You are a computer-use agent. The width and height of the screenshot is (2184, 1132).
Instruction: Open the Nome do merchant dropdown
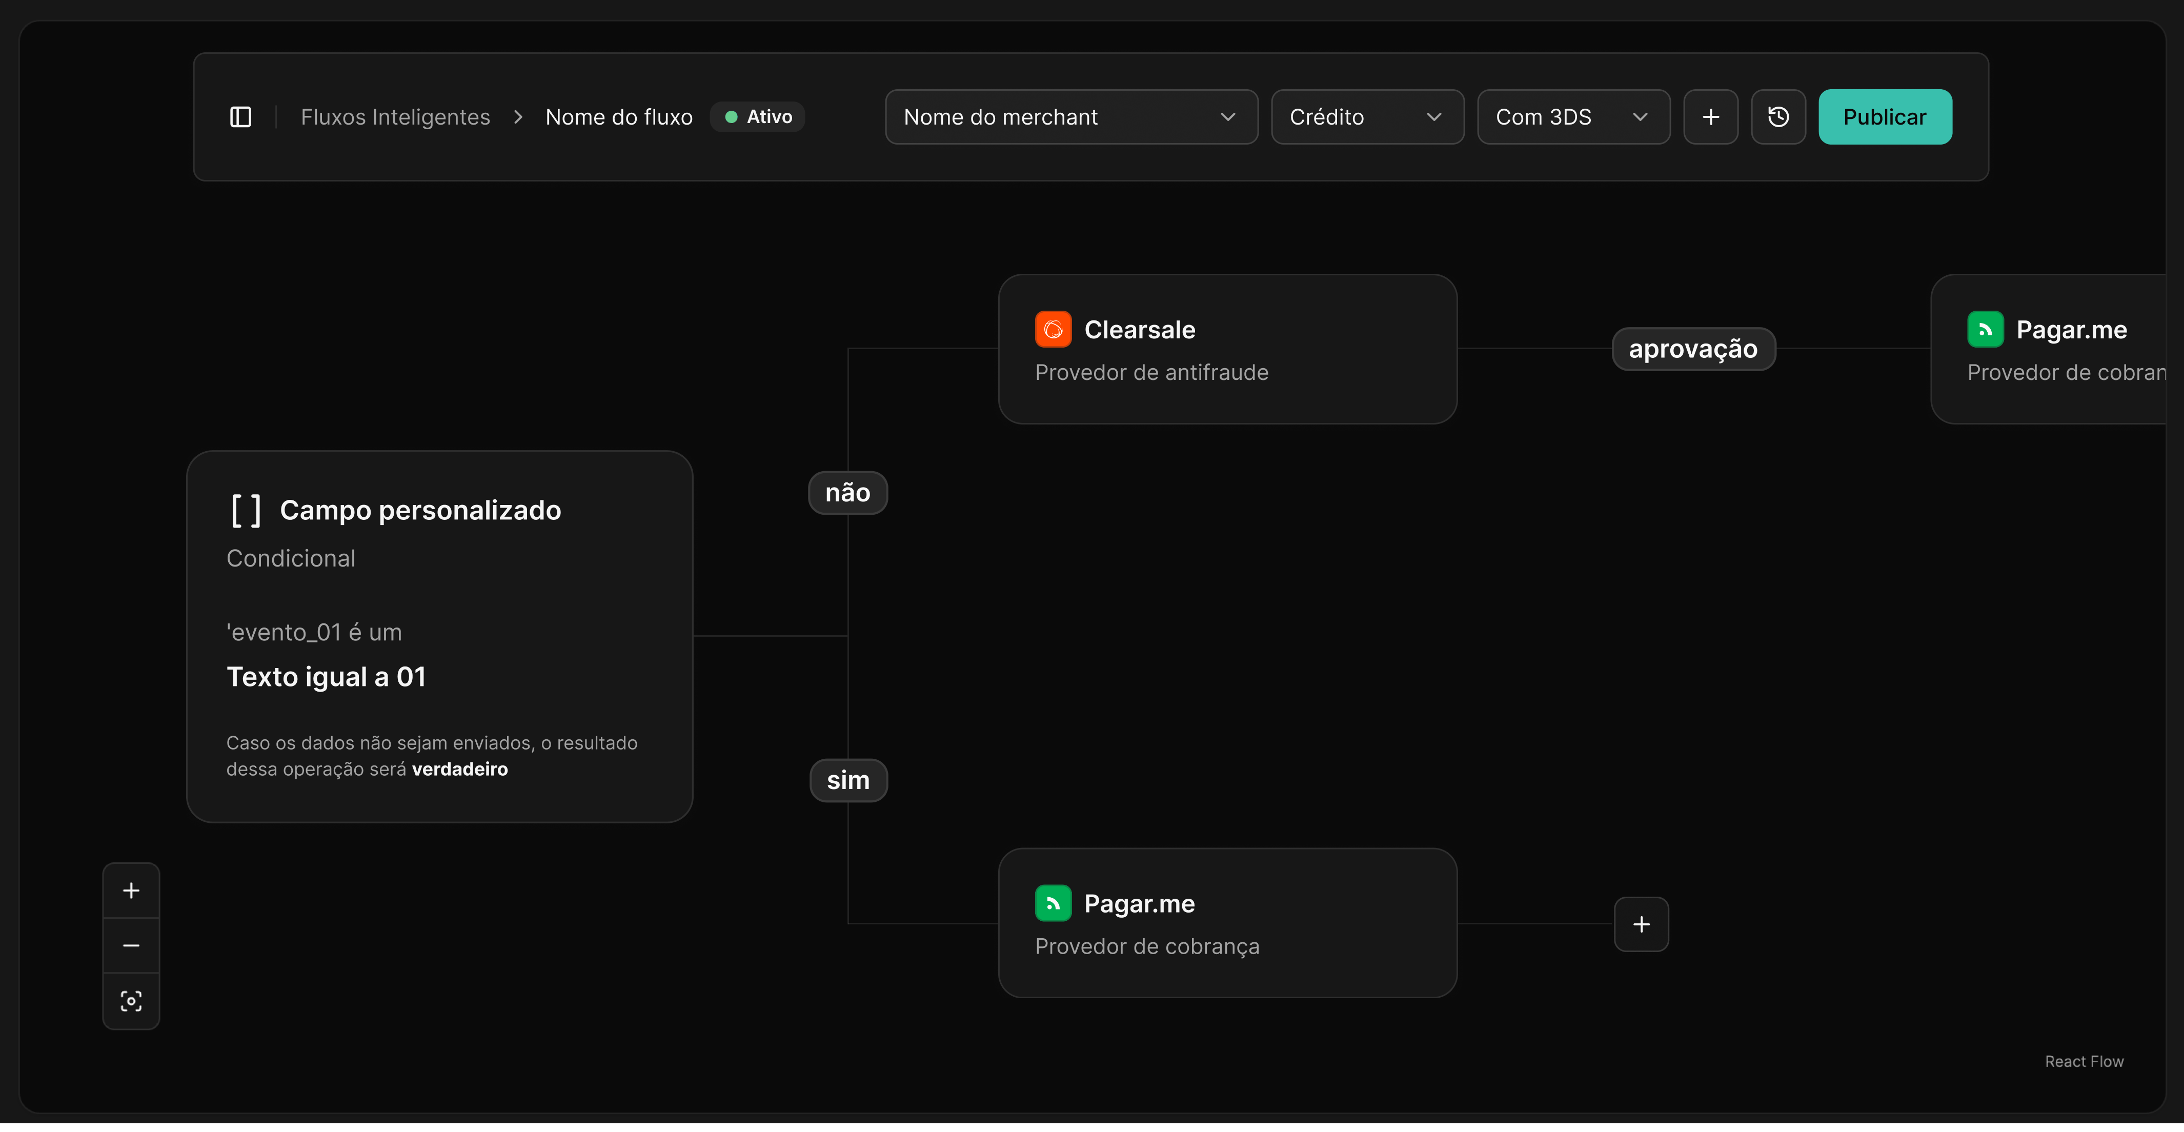click(x=1071, y=117)
